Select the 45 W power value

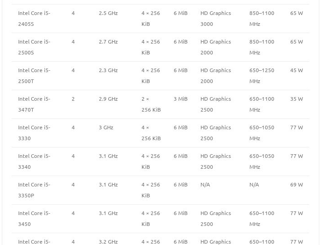(x=297, y=70)
